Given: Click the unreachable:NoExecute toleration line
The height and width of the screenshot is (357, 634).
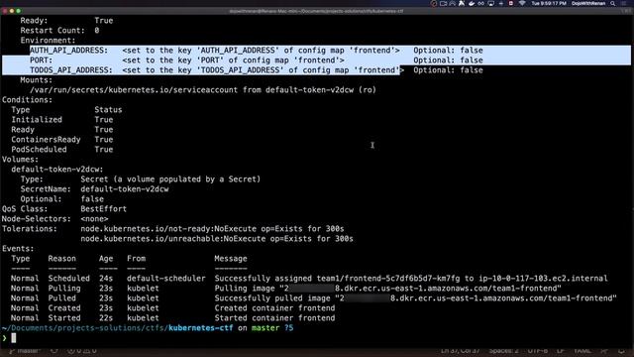Looking at the screenshot, I should tap(217, 239).
